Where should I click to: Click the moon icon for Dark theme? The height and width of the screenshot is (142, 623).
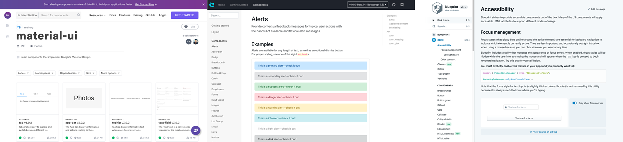click(x=434, y=20)
